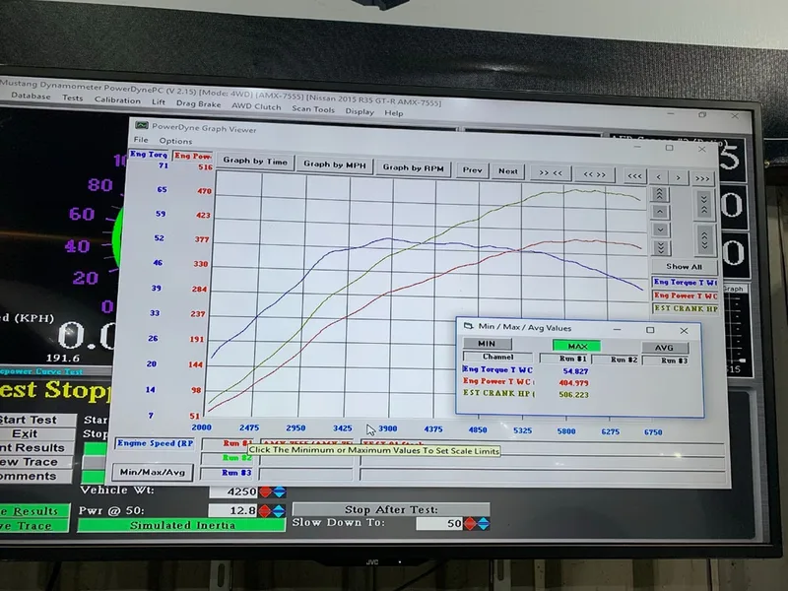Click the Engine Speed axis channel box
788x591 pixels.
156,443
